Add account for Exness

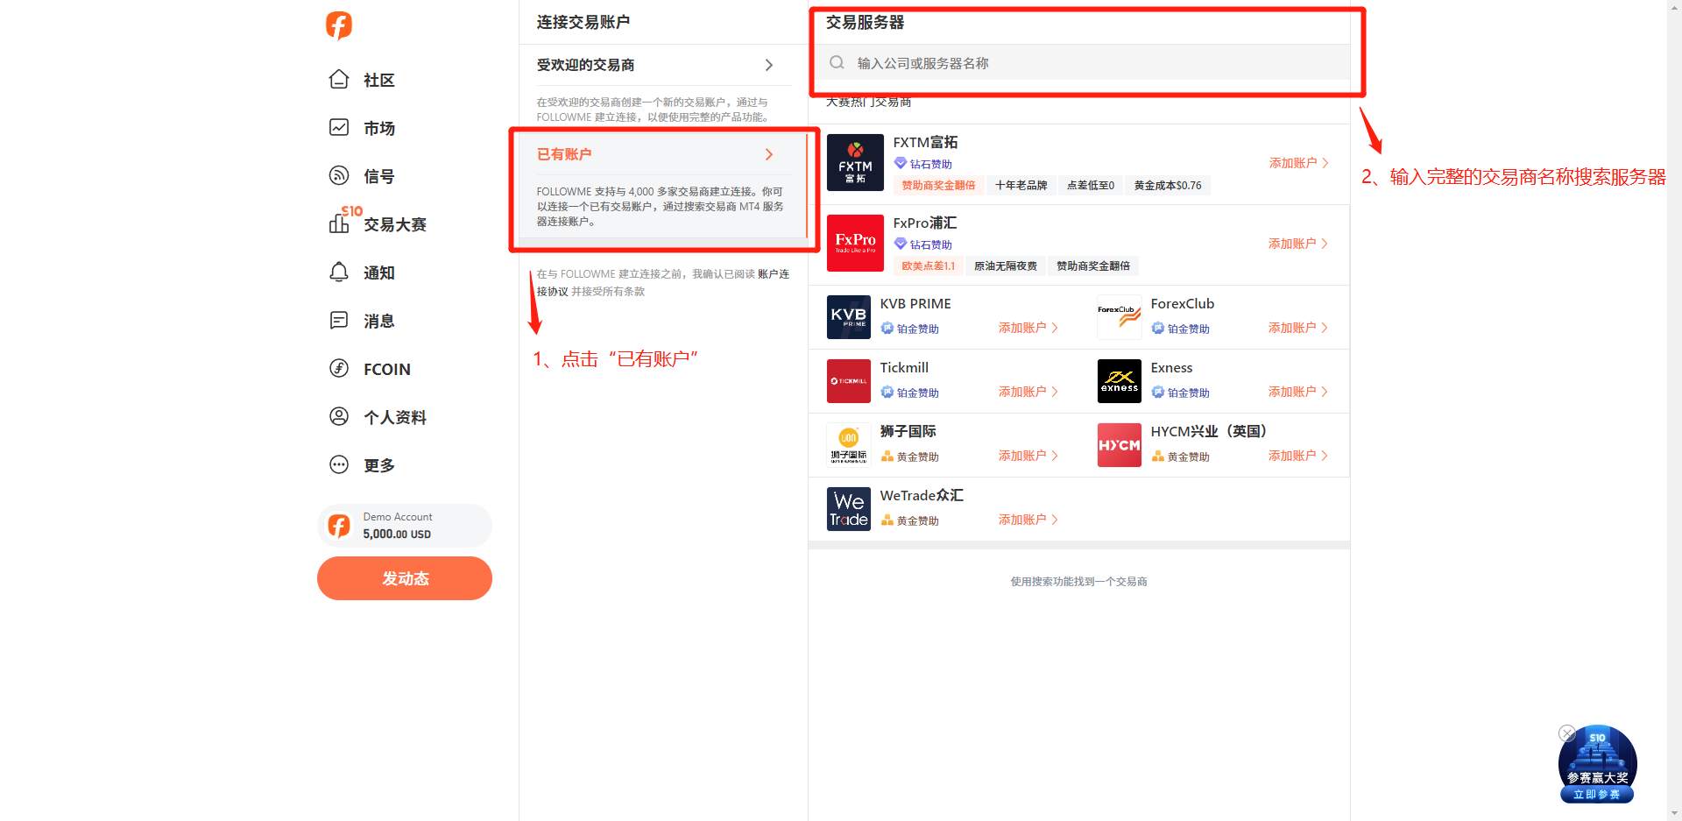click(x=1298, y=392)
